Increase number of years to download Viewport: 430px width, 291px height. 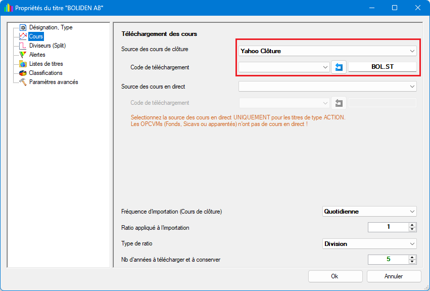pos(412,258)
